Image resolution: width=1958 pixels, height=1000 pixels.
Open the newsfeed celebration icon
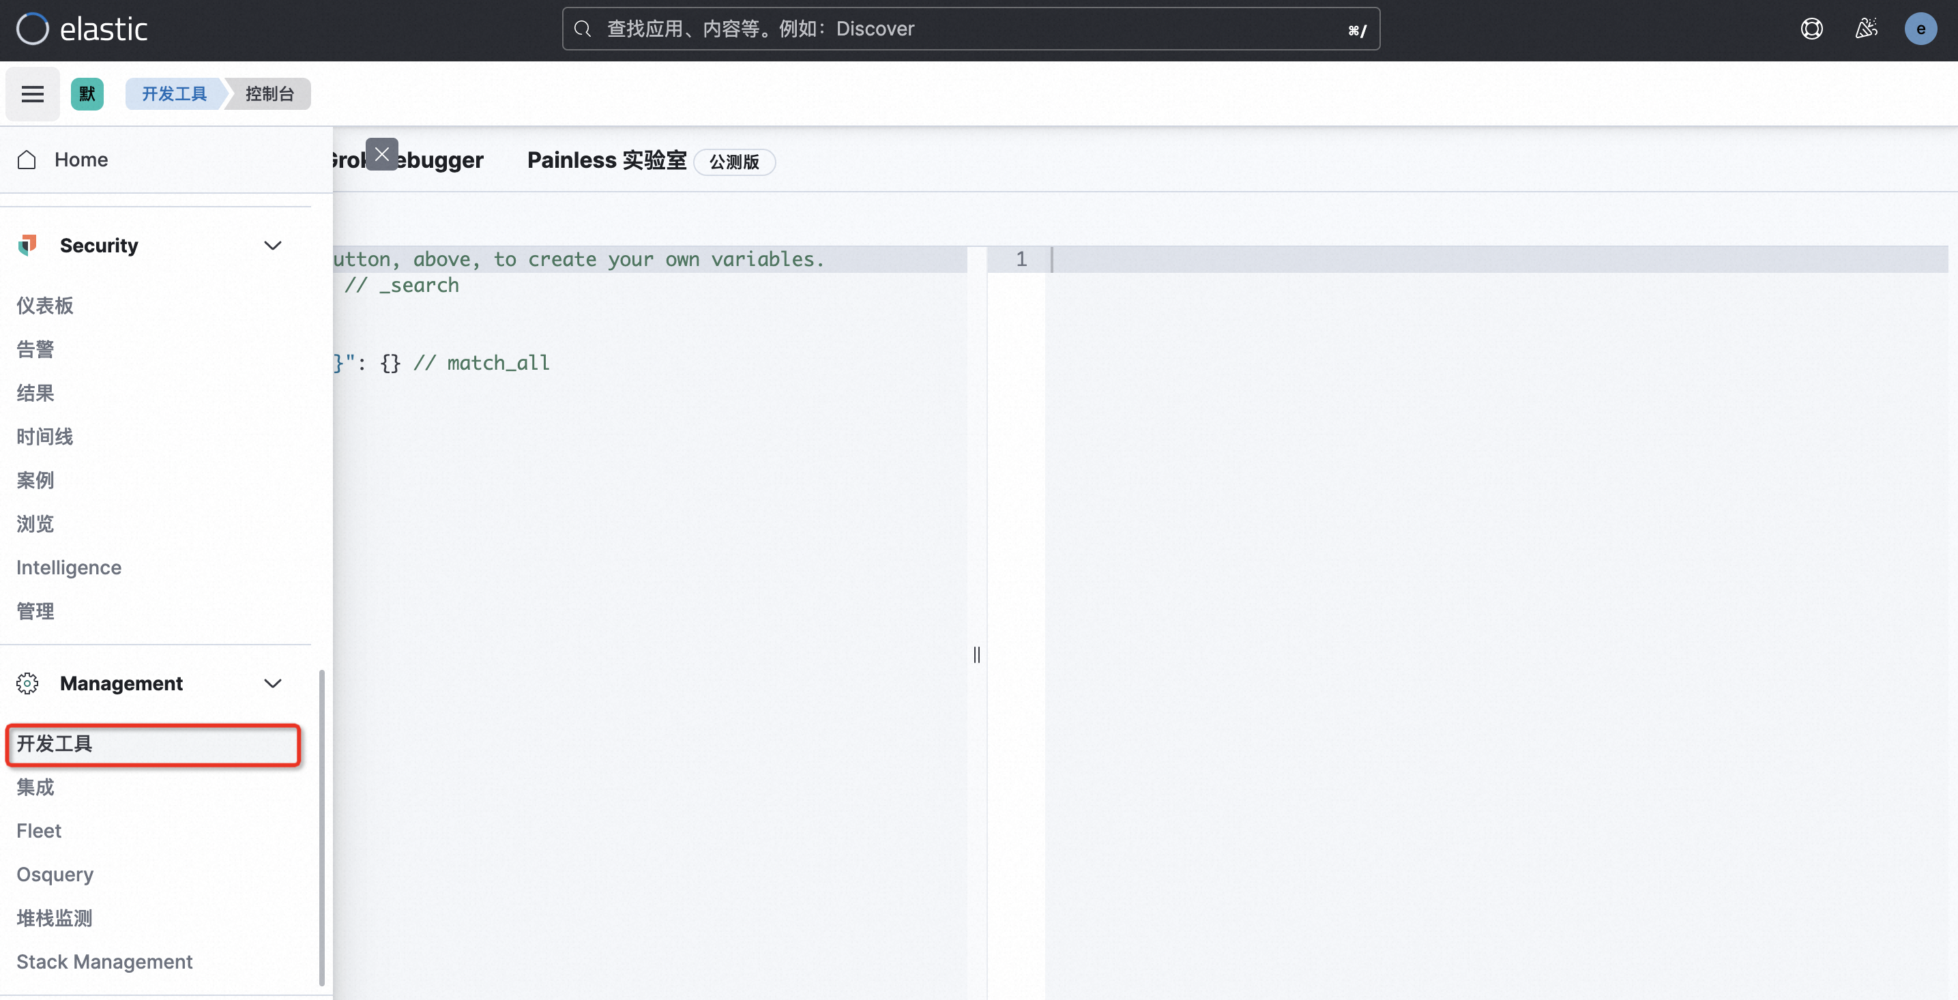(x=1867, y=29)
